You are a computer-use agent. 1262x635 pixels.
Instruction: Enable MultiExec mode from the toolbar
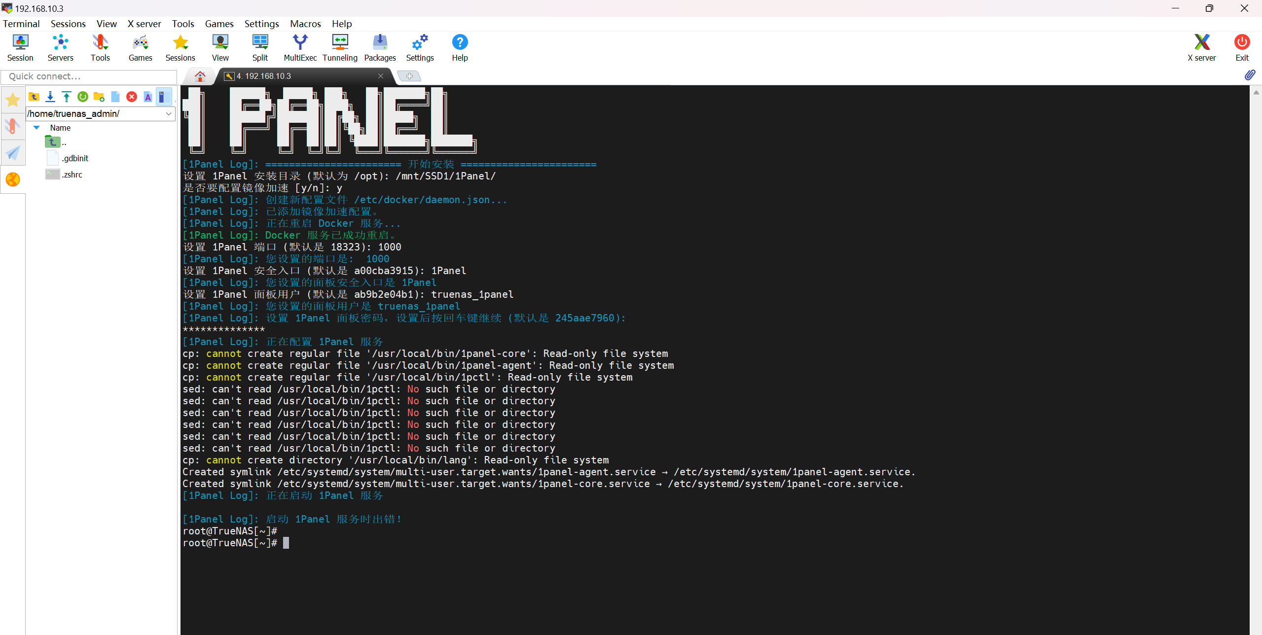(300, 48)
